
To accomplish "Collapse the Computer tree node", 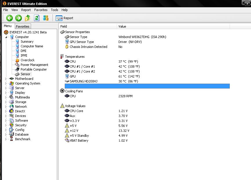I will [x=6, y=37].
